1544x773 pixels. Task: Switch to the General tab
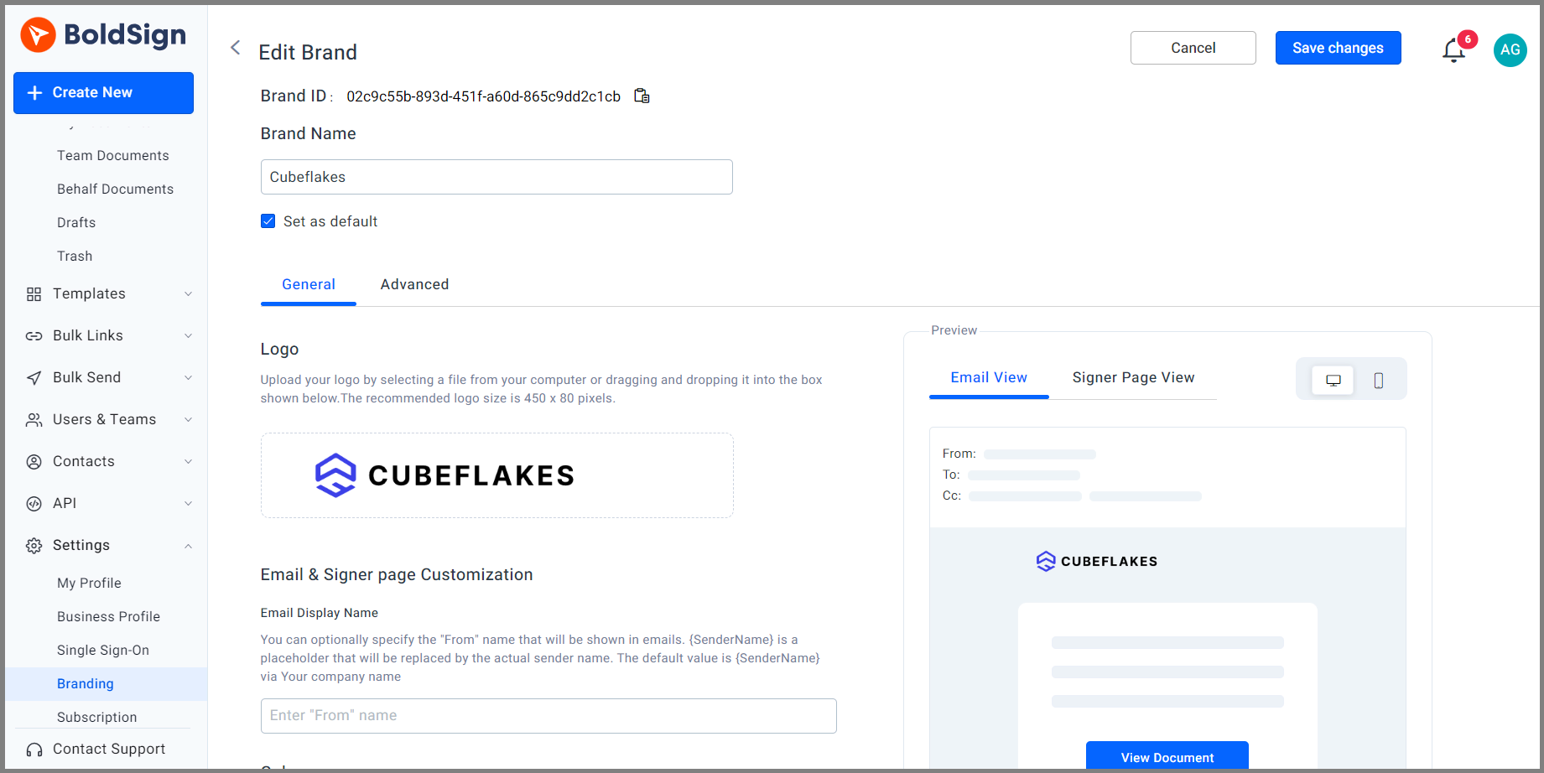[x=309, y=284]
